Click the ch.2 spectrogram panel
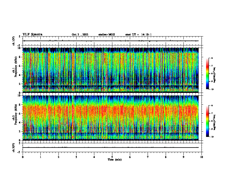Viewport: 227px width, 176px height. coord(111,118)
